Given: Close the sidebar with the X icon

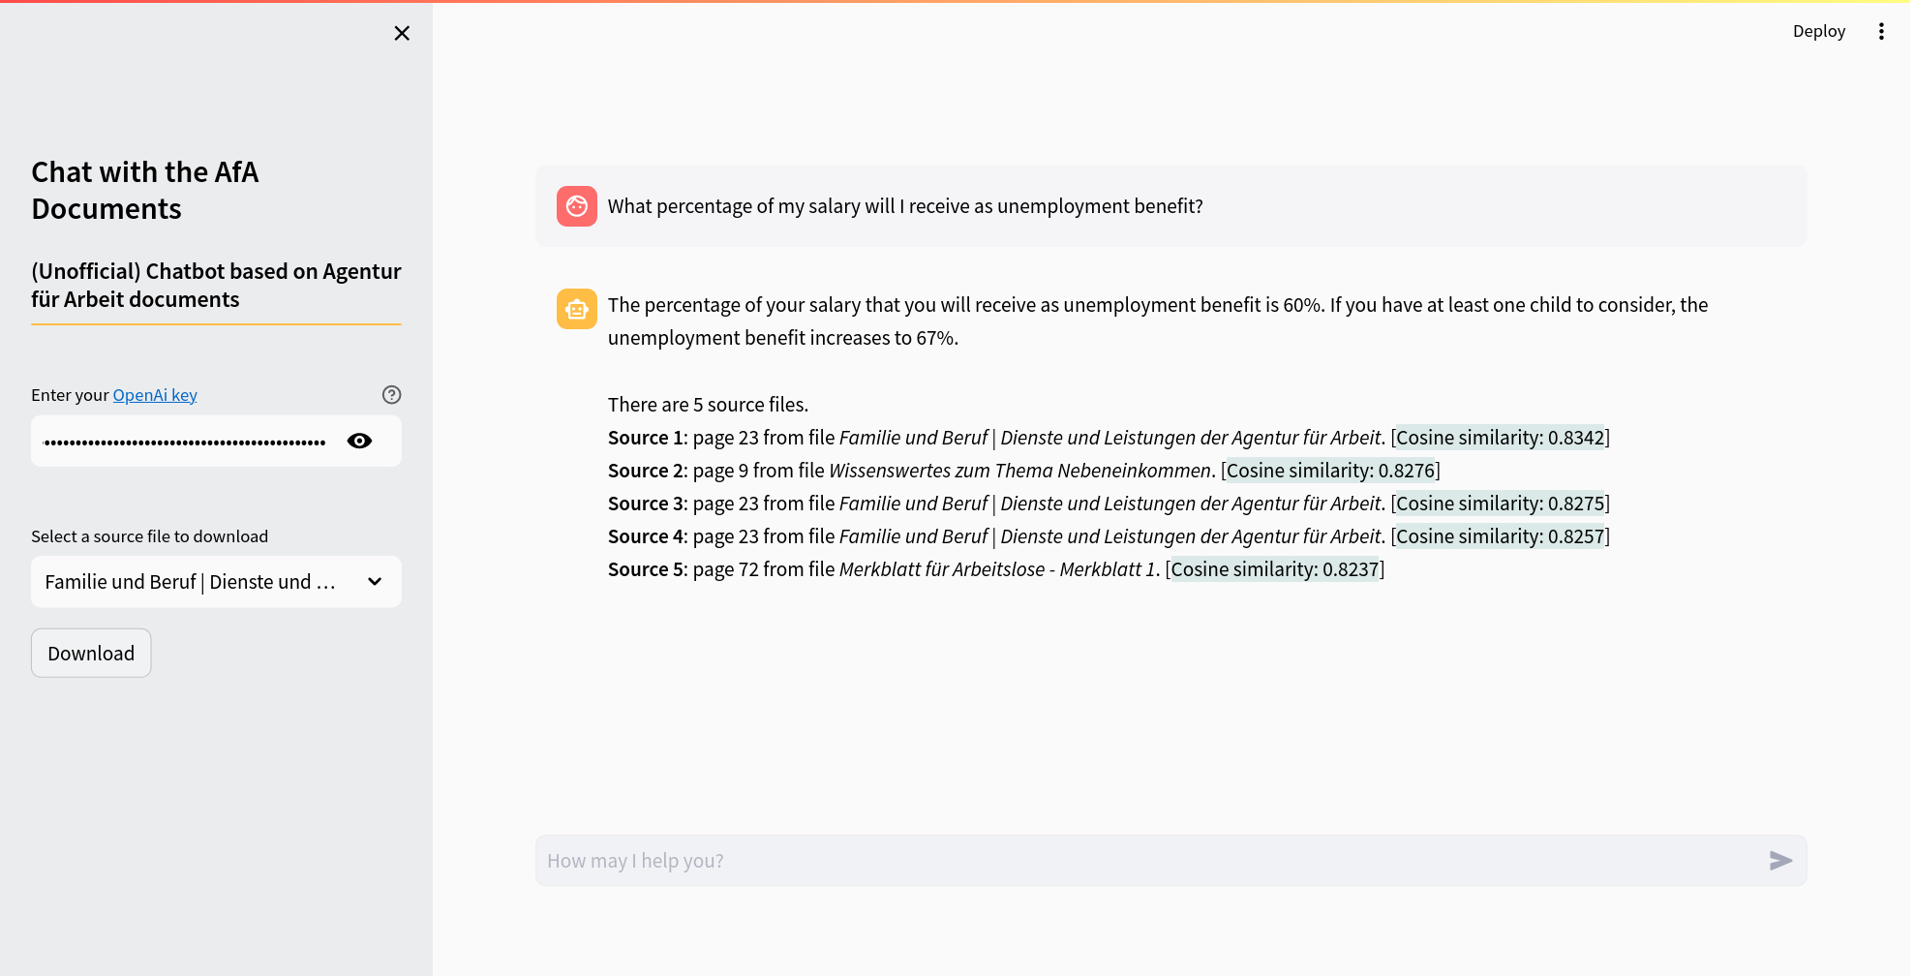Looking at the screenshot, I should (x=402, y=33).
